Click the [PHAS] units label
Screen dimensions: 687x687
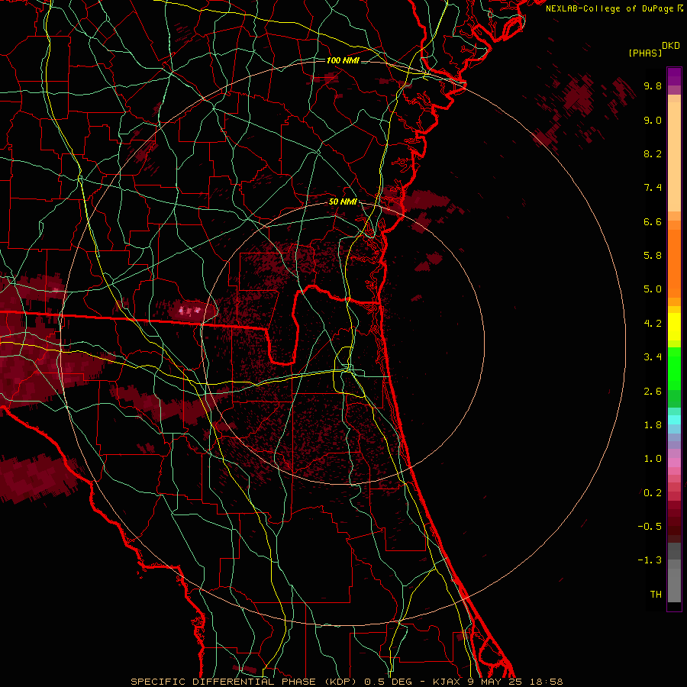tap(645, 53)
